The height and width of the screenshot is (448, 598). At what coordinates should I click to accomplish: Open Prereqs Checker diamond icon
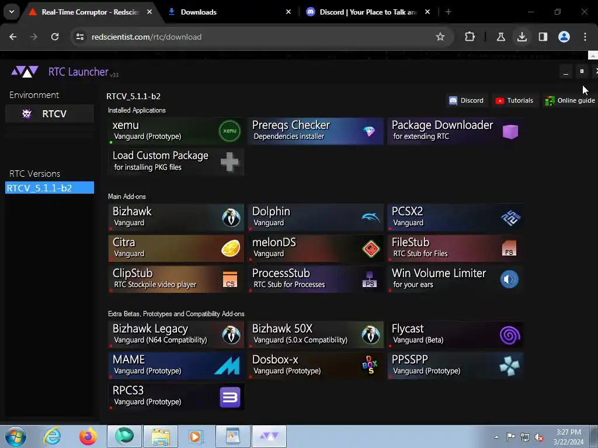pos(369,131)
